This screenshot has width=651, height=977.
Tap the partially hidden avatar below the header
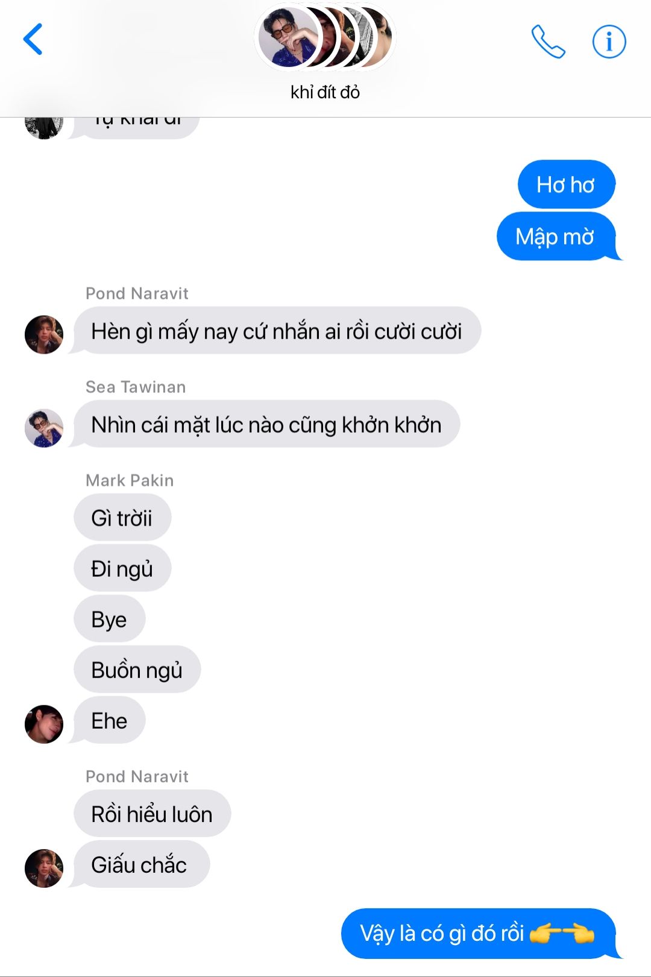click(x=44, y=128)
